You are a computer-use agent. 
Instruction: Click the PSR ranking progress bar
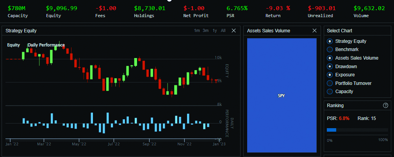click(x=357, y=130)
